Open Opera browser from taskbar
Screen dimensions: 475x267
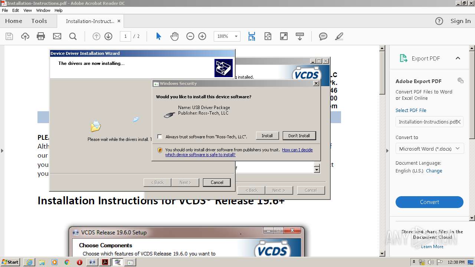pyautogui.click(x=79, y=262)
